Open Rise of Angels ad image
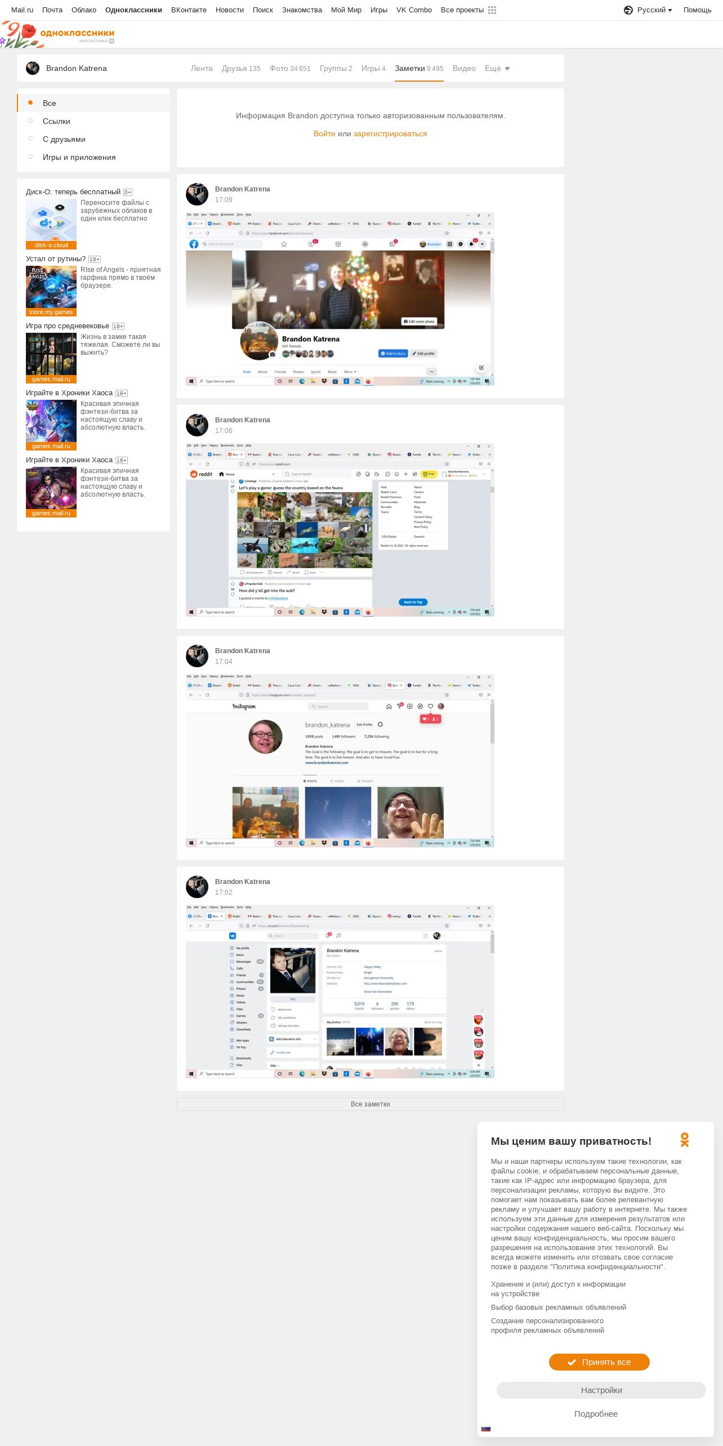 coord(51,291)
